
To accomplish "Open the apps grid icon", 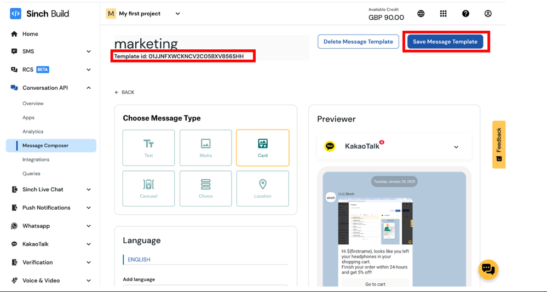I will coord(443,14).
